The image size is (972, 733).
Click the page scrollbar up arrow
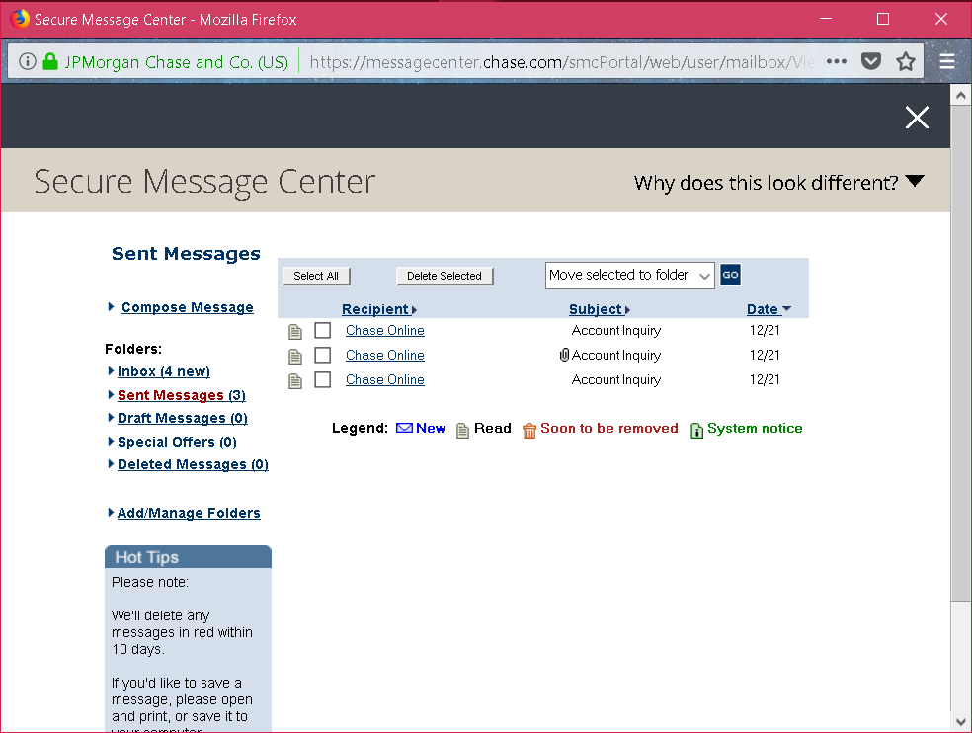coord(960,95)
